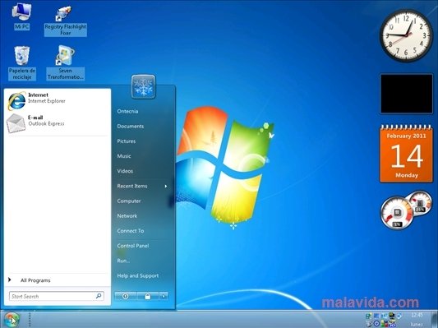Click the Start orb button
The height and width of the screenshot is (328, 438).
pos(12,320)
